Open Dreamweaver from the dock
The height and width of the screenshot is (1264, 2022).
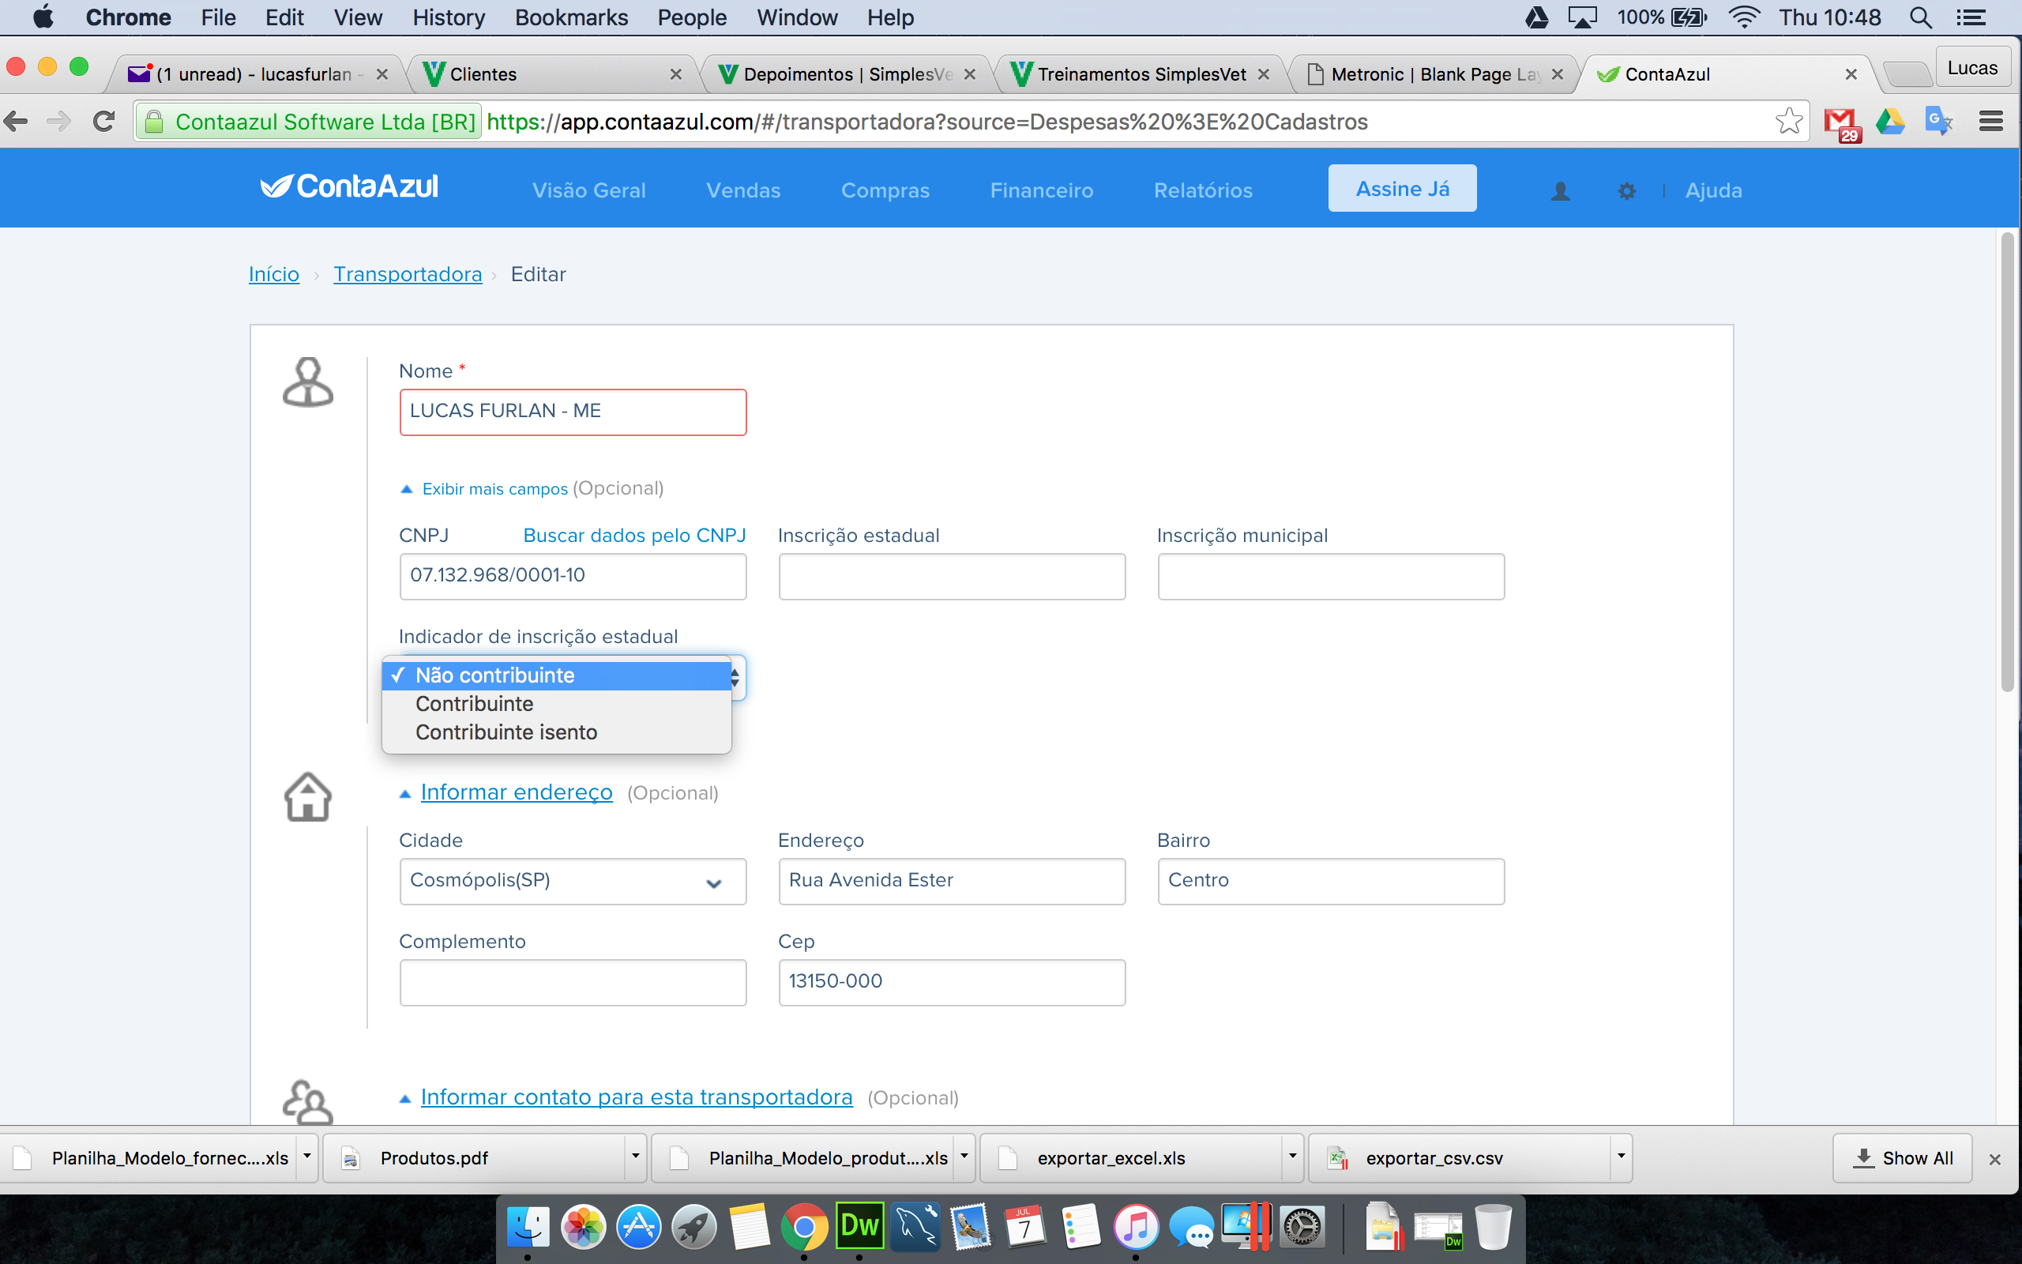click(x=859, y=1226)
